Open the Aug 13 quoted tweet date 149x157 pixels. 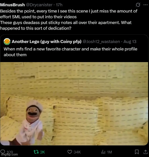click(130, 41)
